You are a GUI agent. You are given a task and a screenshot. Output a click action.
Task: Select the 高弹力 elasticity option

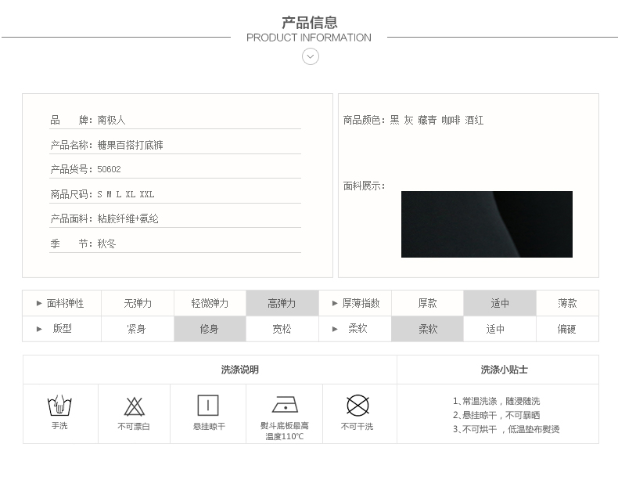point(282,303)
